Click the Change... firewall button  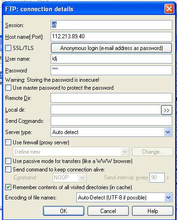point(153,152)
